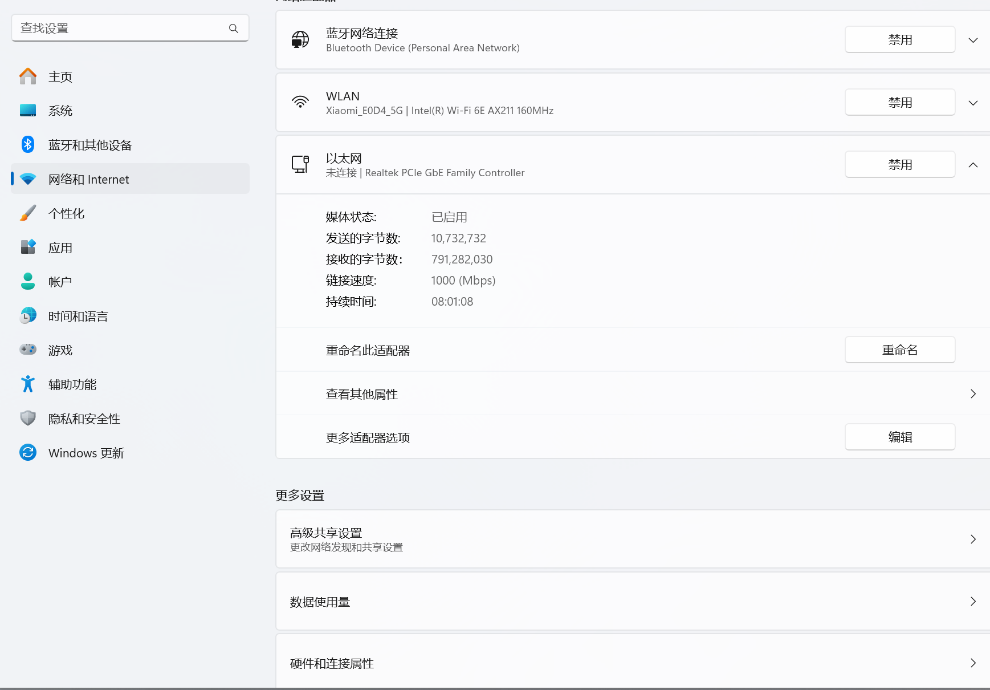Open 游戏 settings from the sidebar

60,350
